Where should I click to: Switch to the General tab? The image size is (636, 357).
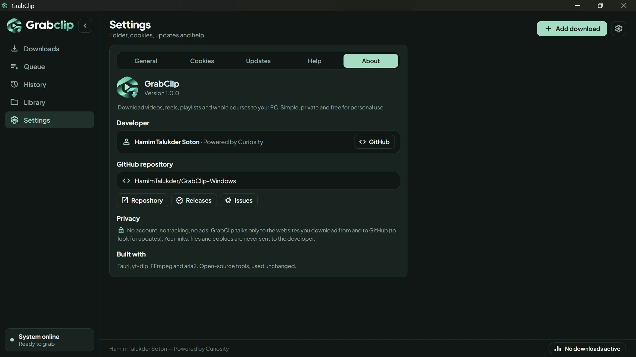coord(146,61)
